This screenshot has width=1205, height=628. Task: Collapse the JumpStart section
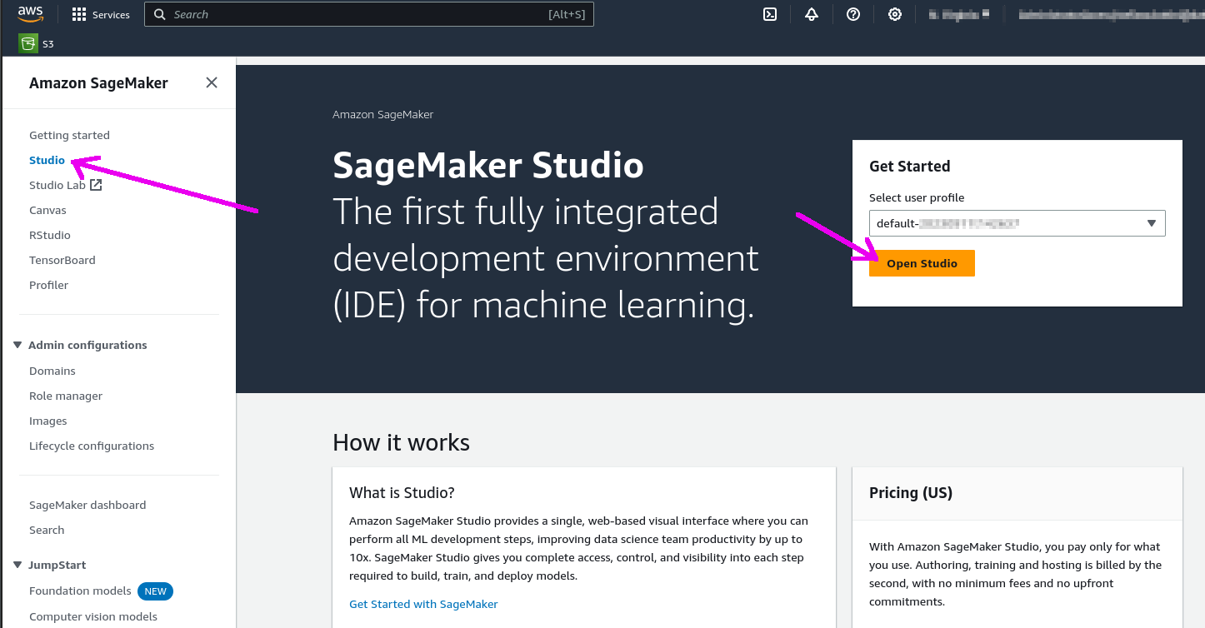click(18, 565)
